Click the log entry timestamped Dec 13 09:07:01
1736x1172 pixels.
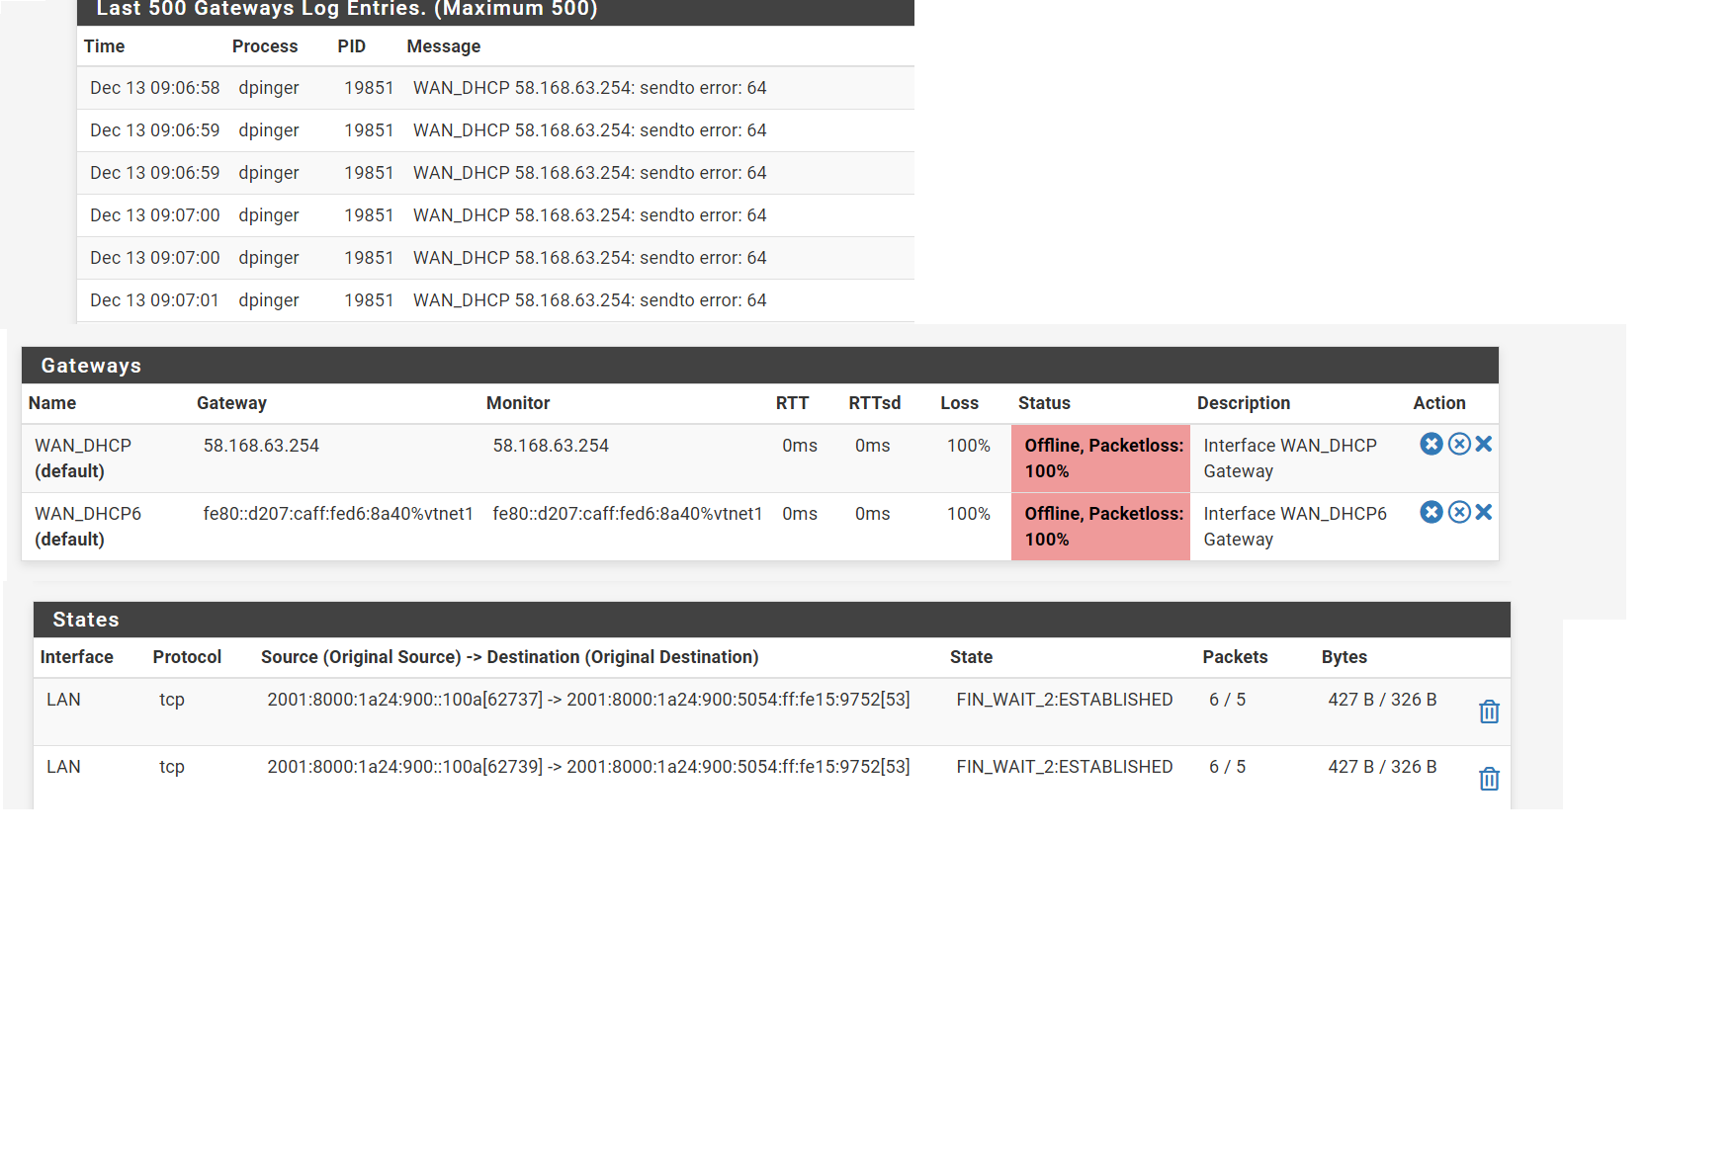click(x=495, y=300)
